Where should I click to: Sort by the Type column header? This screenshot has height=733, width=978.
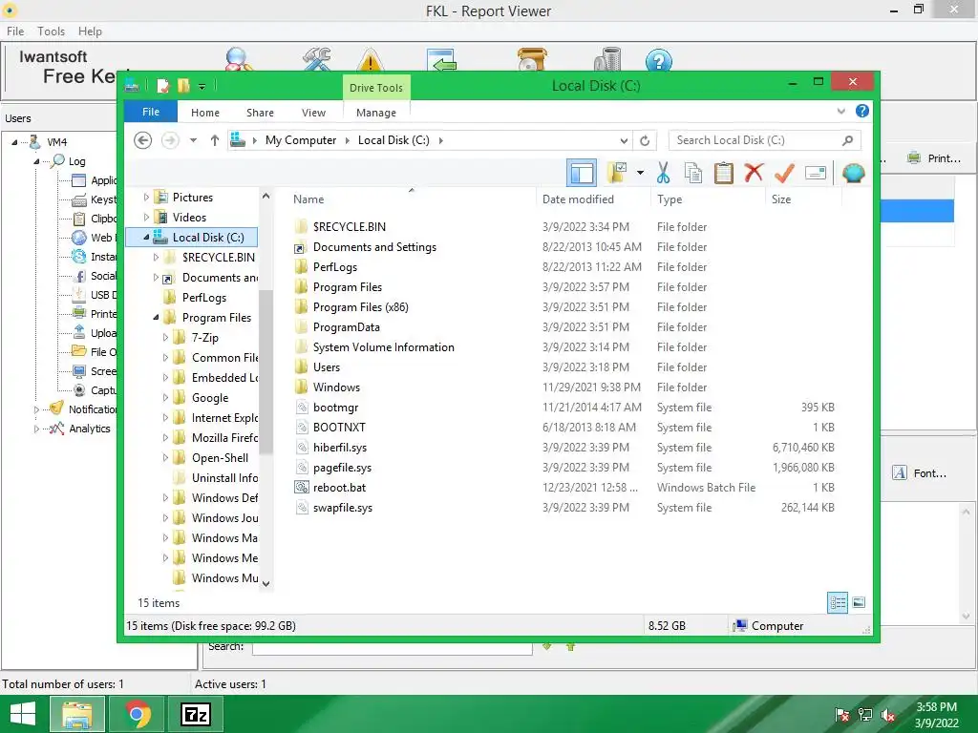coord(708,199)
